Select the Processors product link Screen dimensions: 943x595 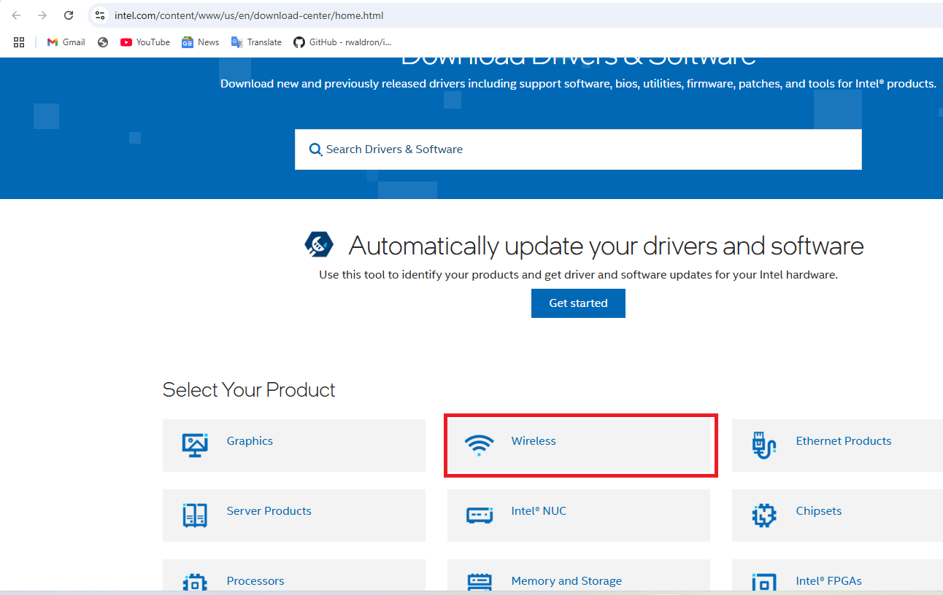255,580
